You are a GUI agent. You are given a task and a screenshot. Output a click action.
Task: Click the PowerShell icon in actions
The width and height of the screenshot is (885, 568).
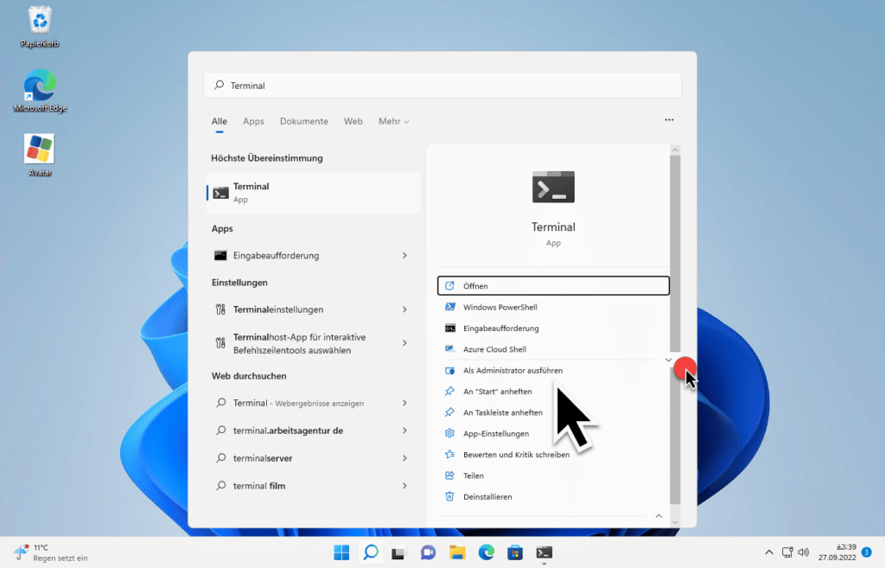point(449,307)
